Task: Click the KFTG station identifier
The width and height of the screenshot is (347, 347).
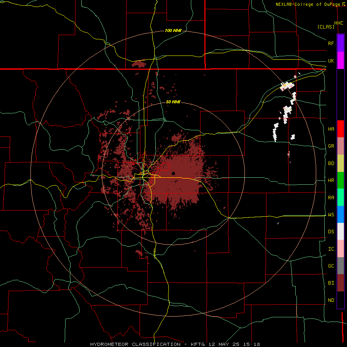Action: click(198, 344)
